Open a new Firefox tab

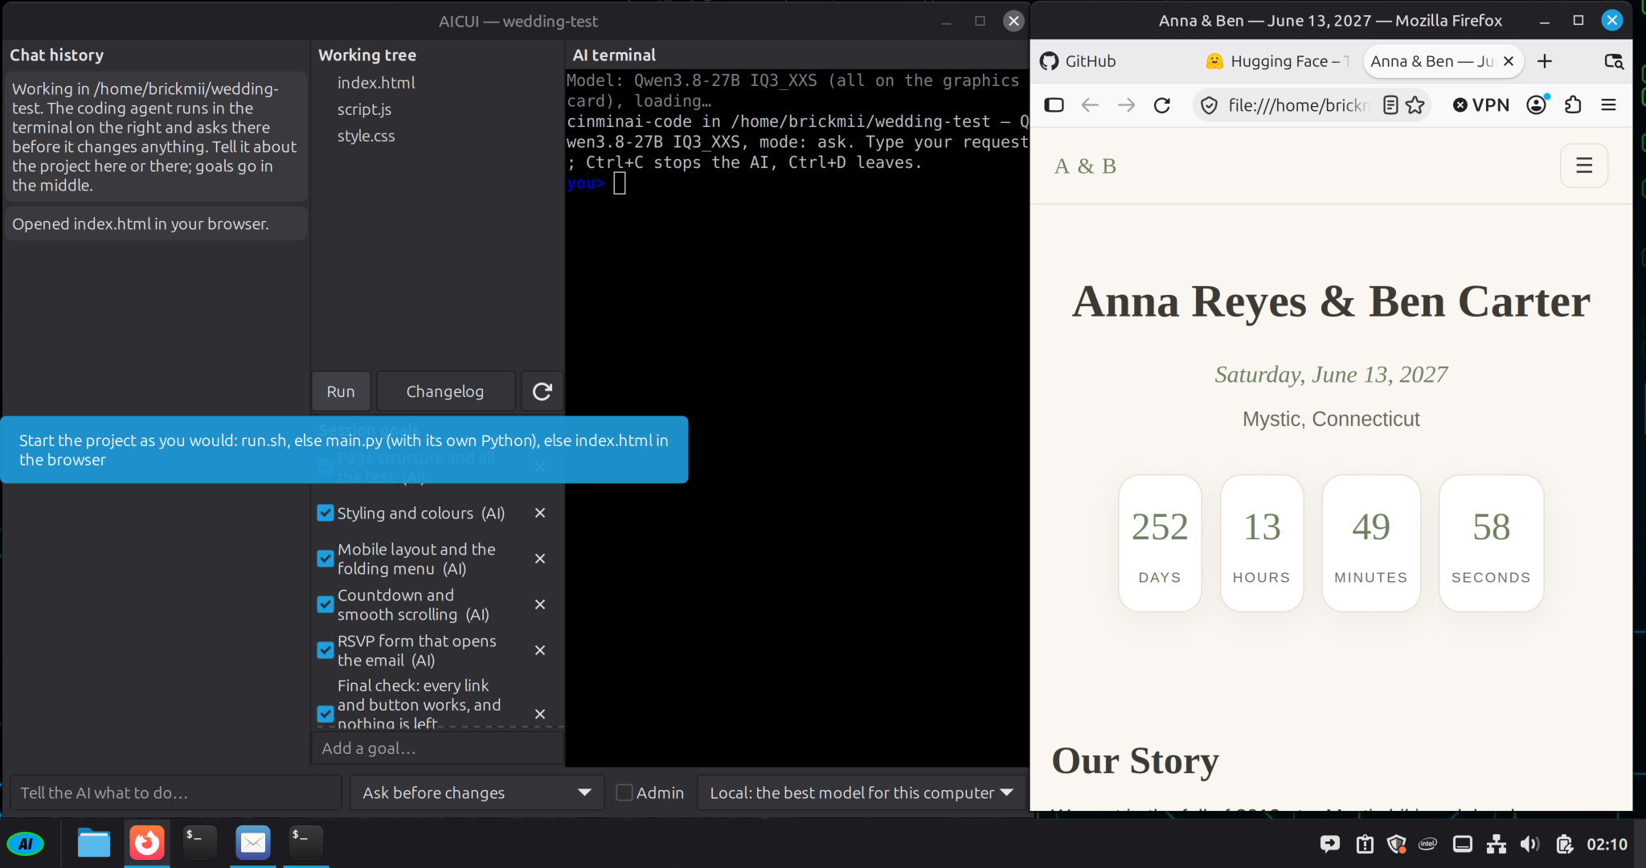[1545, 61]
